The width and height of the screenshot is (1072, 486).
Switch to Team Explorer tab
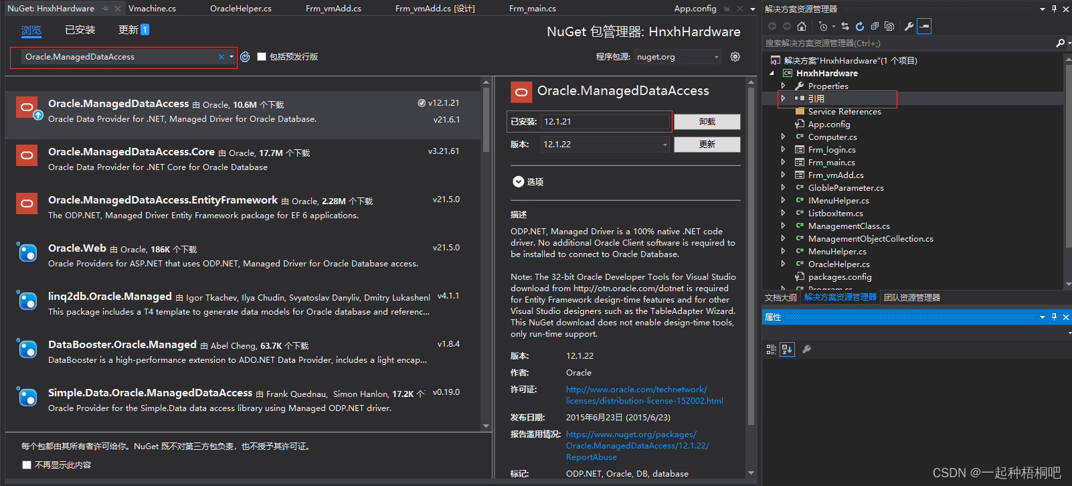(x=911, y=297)
